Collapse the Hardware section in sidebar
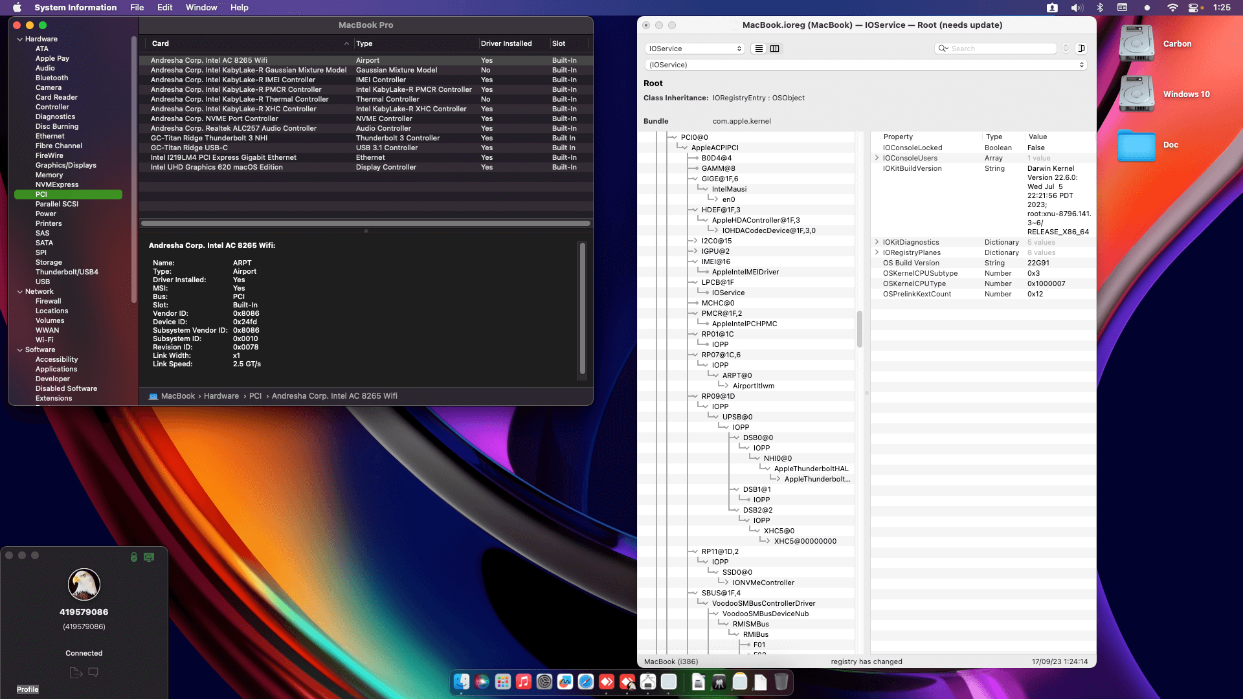The image size is (1243, 699). [x=20, y=39]
